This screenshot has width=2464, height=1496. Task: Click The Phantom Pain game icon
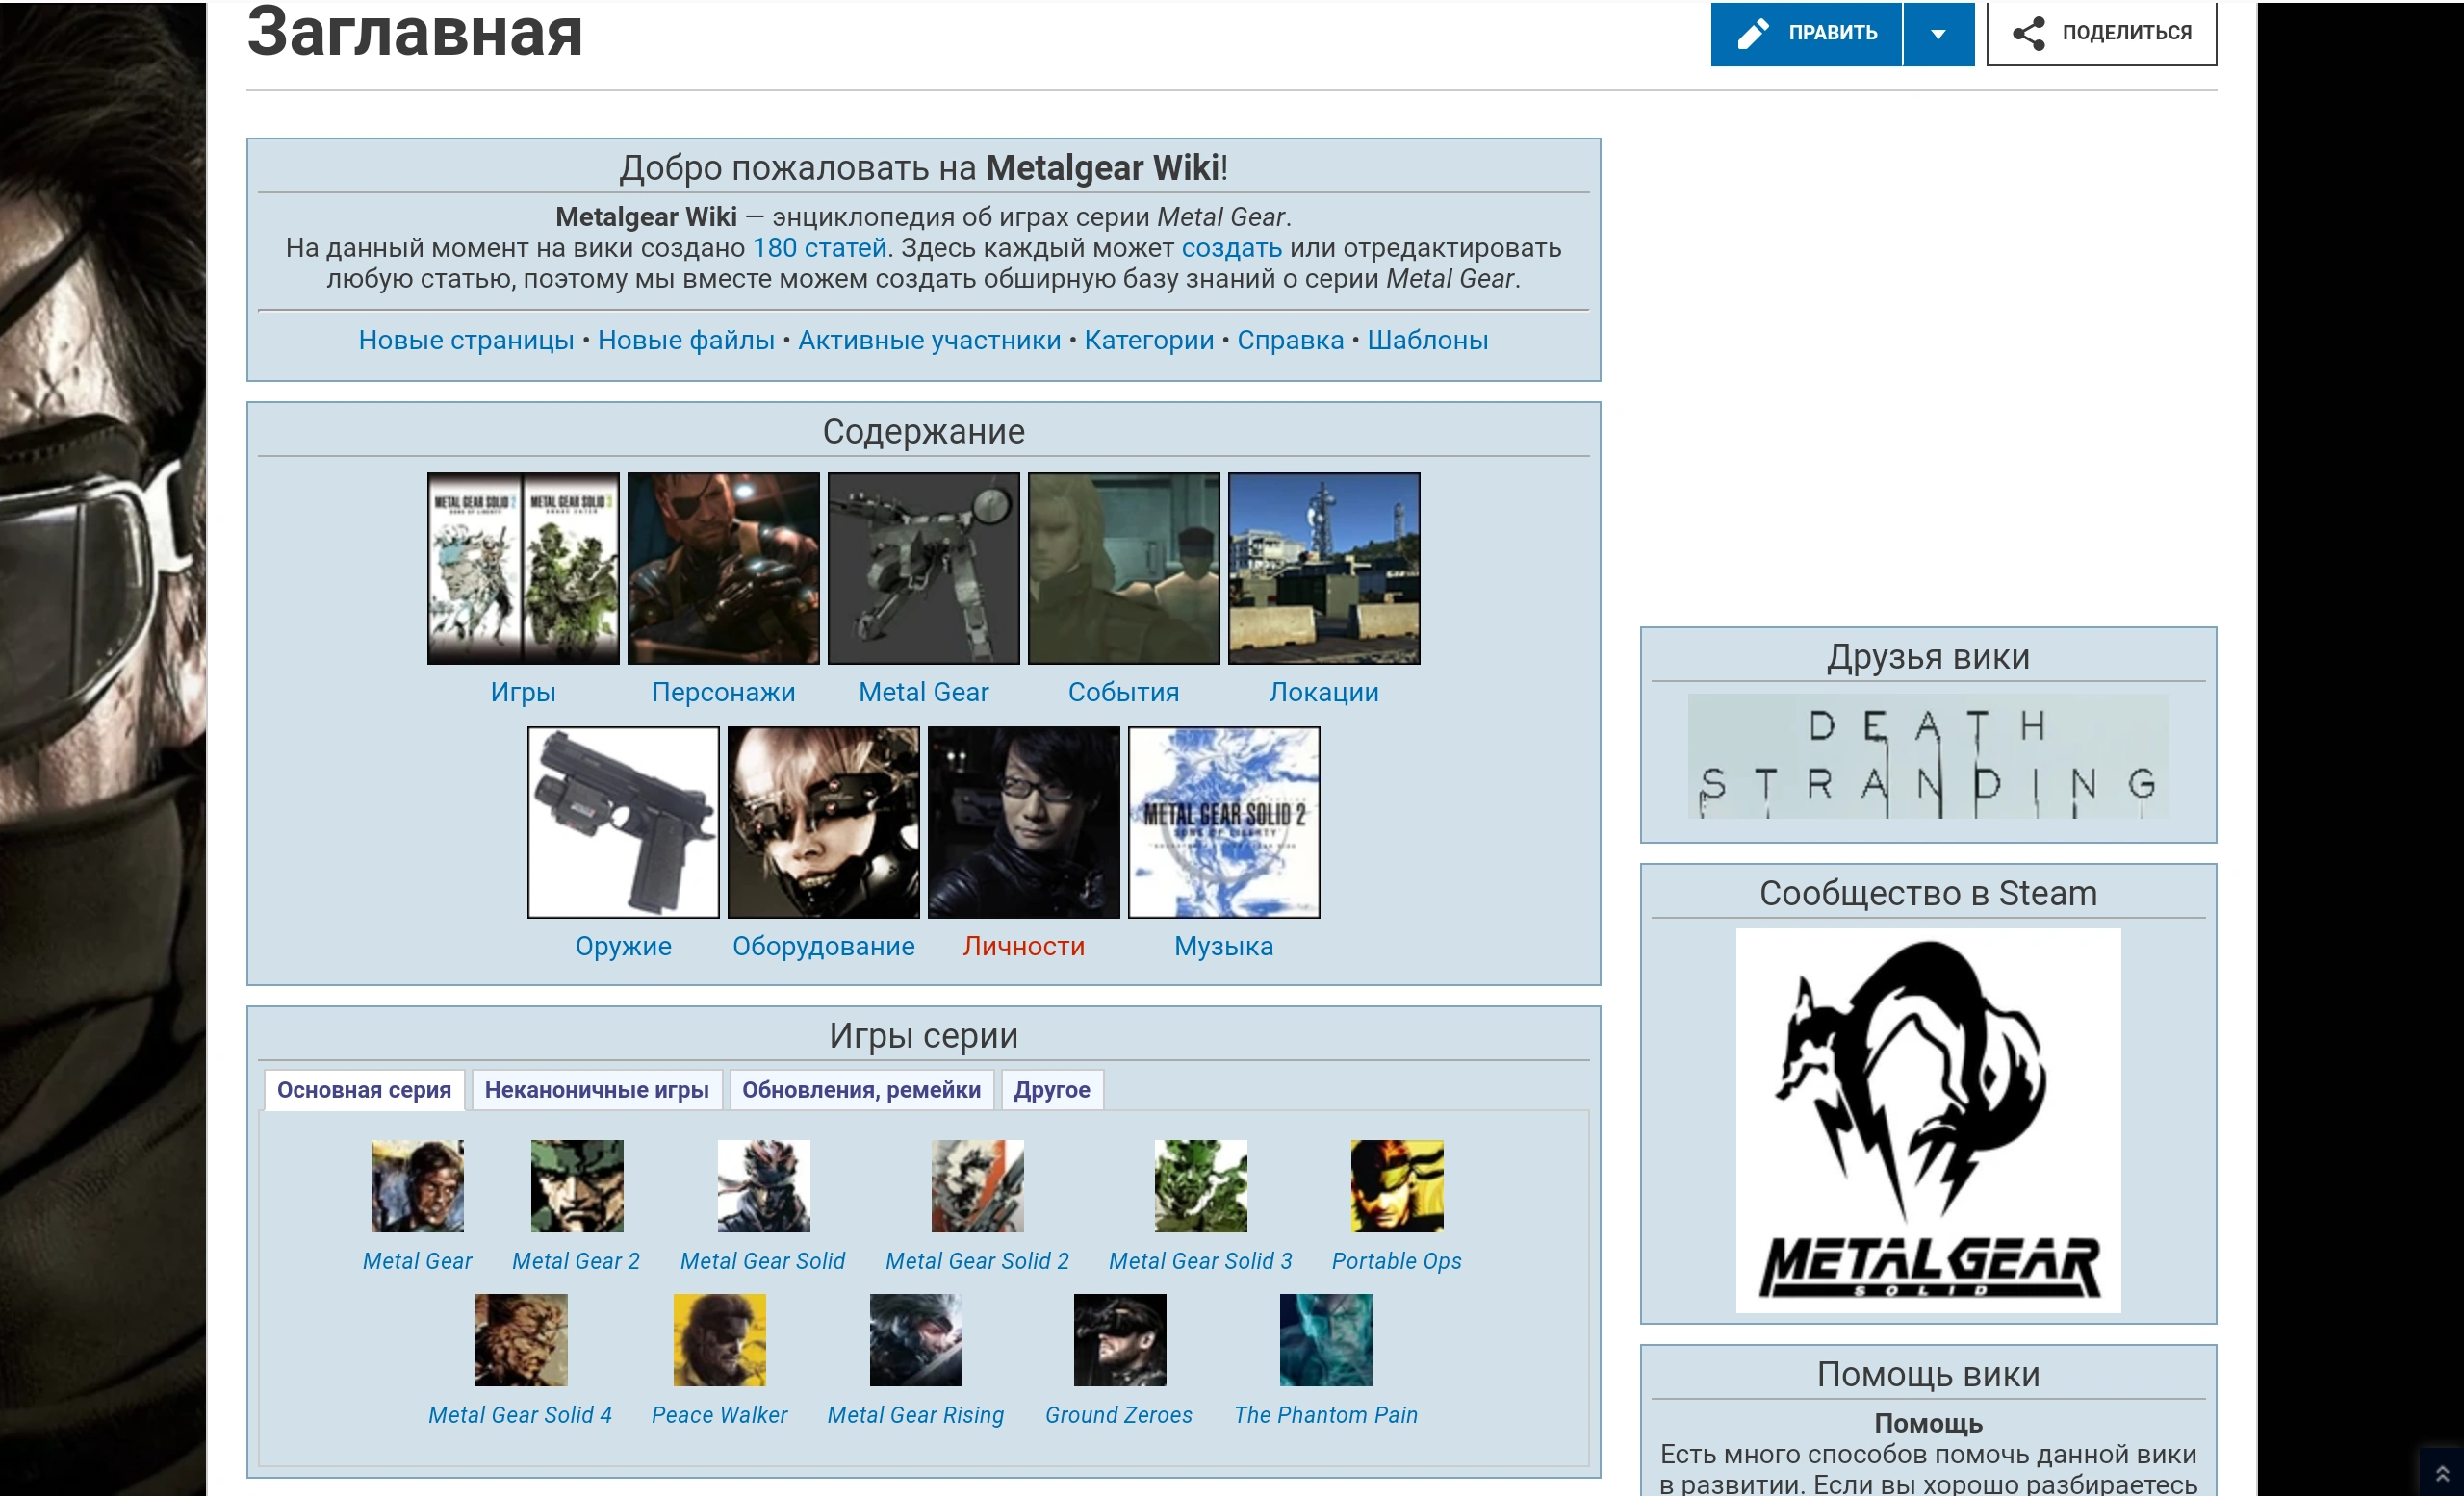[1325, 1339]
